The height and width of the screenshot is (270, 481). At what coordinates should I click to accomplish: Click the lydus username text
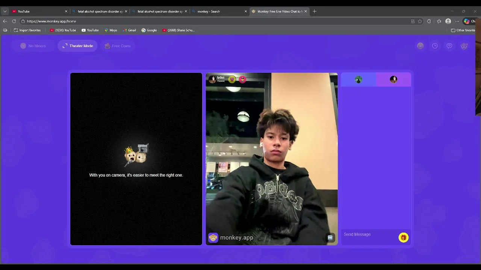click(x=221, y=78)
